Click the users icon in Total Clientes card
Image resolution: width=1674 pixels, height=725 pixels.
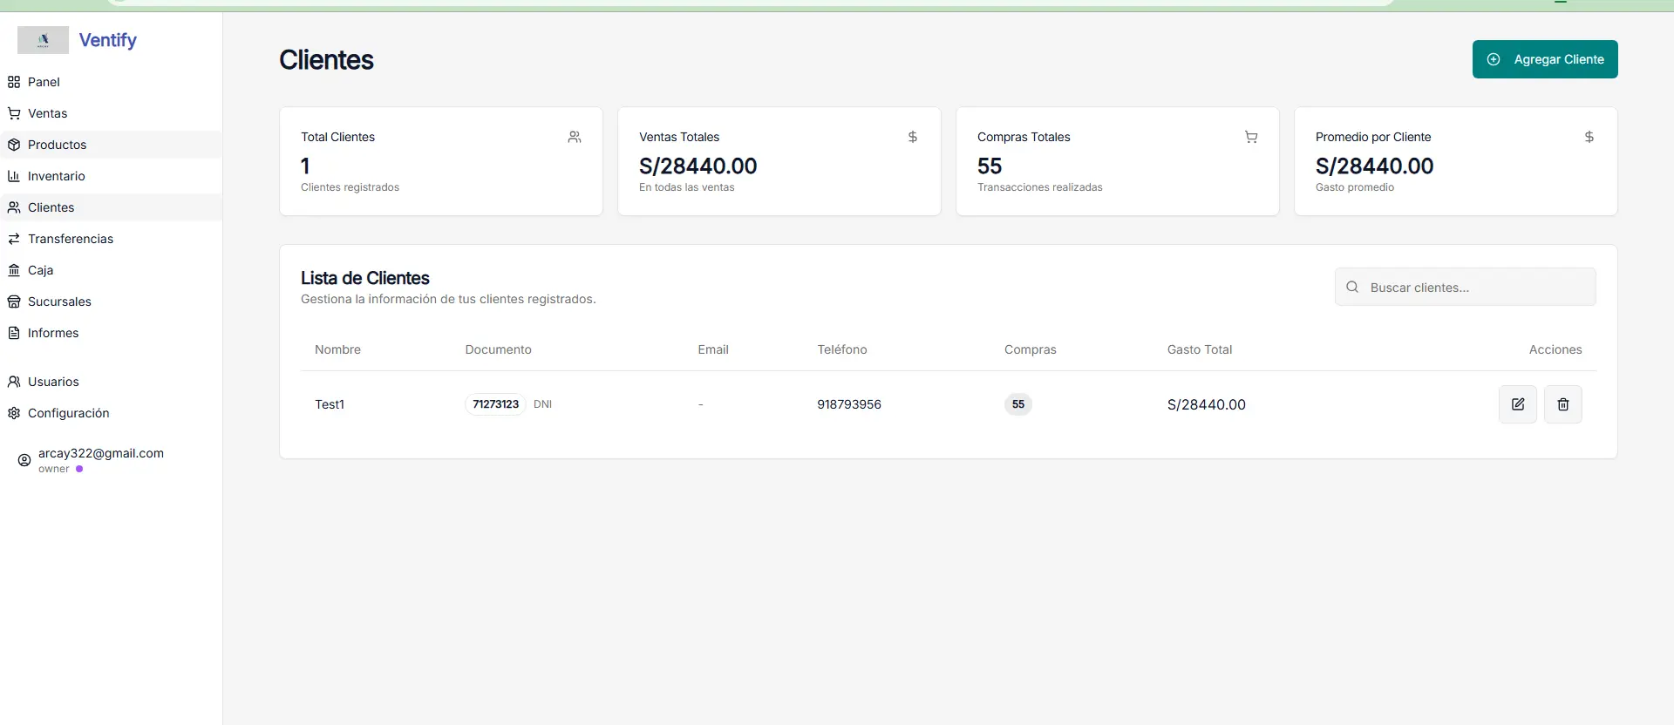[574, 137]
